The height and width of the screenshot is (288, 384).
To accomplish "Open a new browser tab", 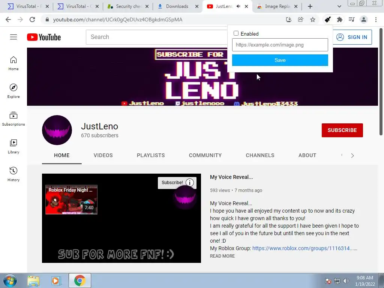I will click(x=310, y=6).
